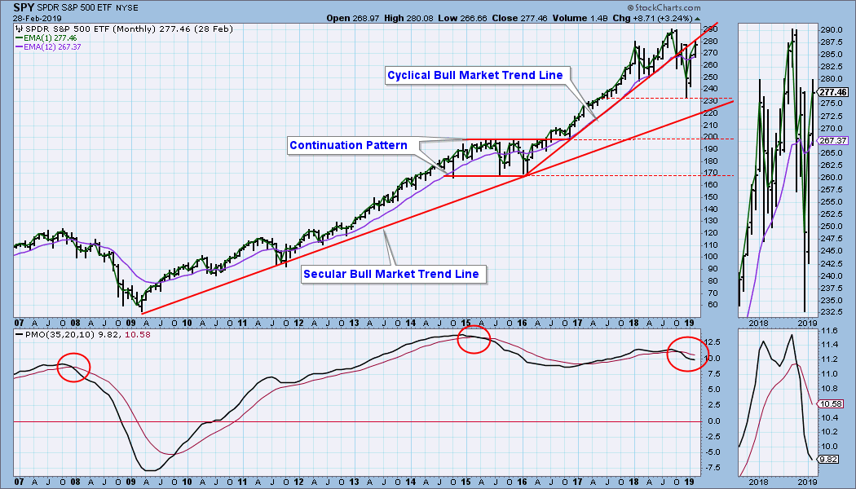Image resolution: width=856 pixels, height=489 pixels.
Task: Click the purple 267.37 EMA tag on the zoom panel
Action: [834, 141]
